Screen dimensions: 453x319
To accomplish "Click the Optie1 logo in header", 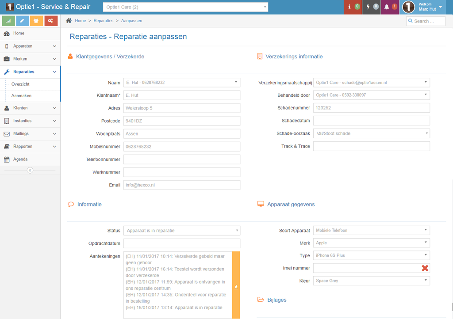I will (10, 7).
